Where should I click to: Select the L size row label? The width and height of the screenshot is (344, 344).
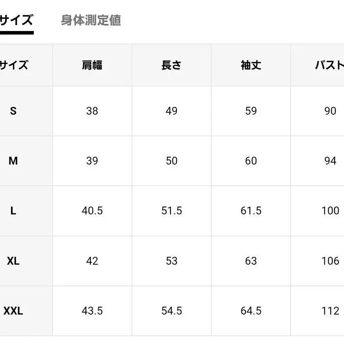(13, 211)
